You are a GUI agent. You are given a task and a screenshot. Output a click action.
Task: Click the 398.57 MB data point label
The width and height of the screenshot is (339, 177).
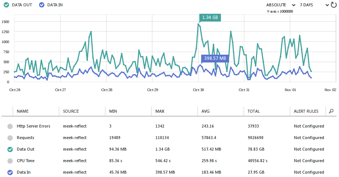(215, 58)
